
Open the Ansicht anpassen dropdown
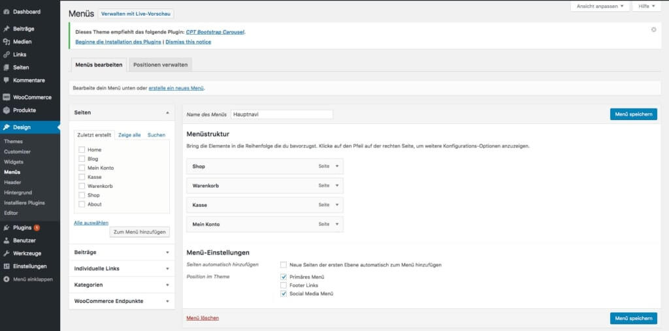(x=600, y=7)
